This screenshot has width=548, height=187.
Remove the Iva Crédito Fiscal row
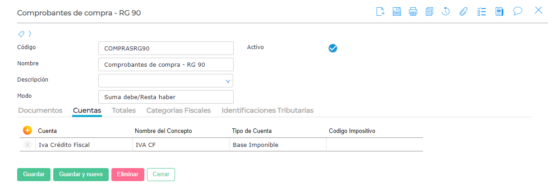tap(28, 145)
